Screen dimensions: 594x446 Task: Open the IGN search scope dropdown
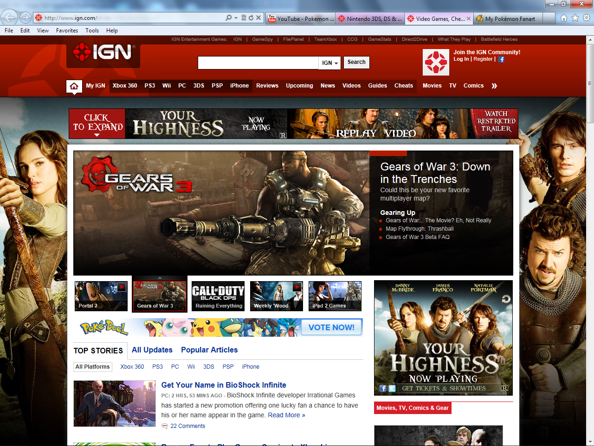[x=330, y=63]
